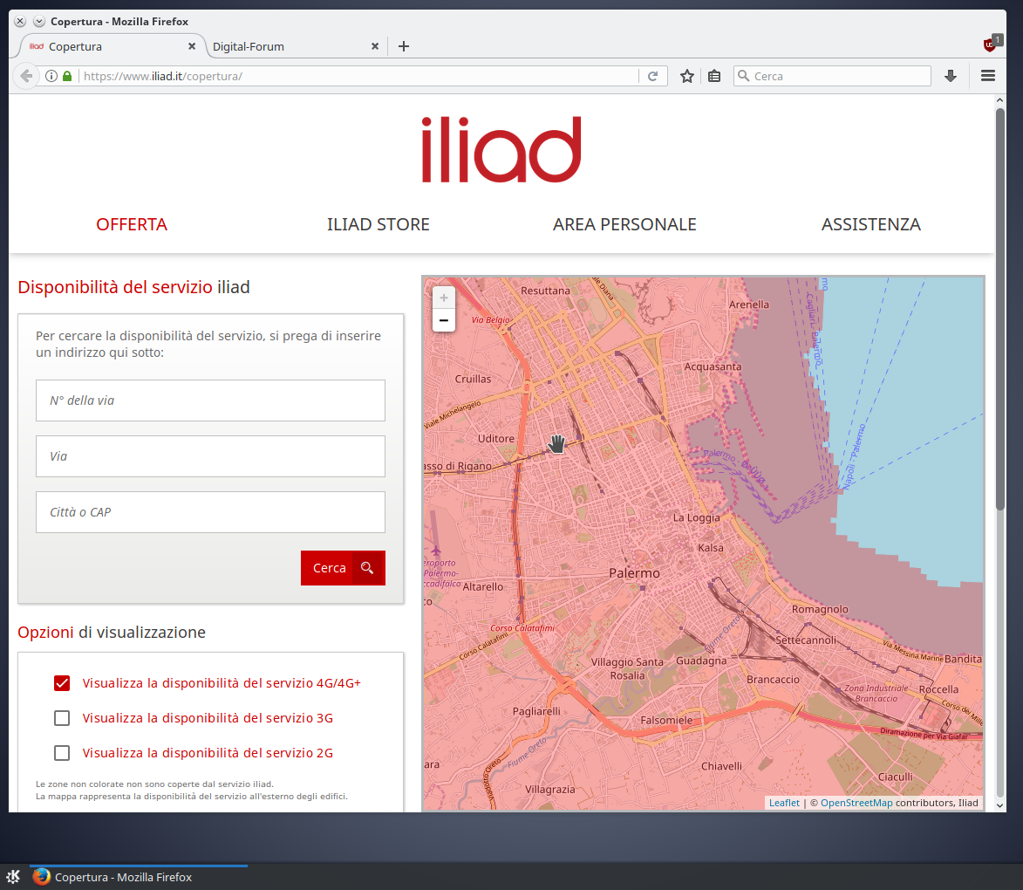Open the OFFERTA menu
The width and height of the screenshot is (1023, 890).
[132, 224]
